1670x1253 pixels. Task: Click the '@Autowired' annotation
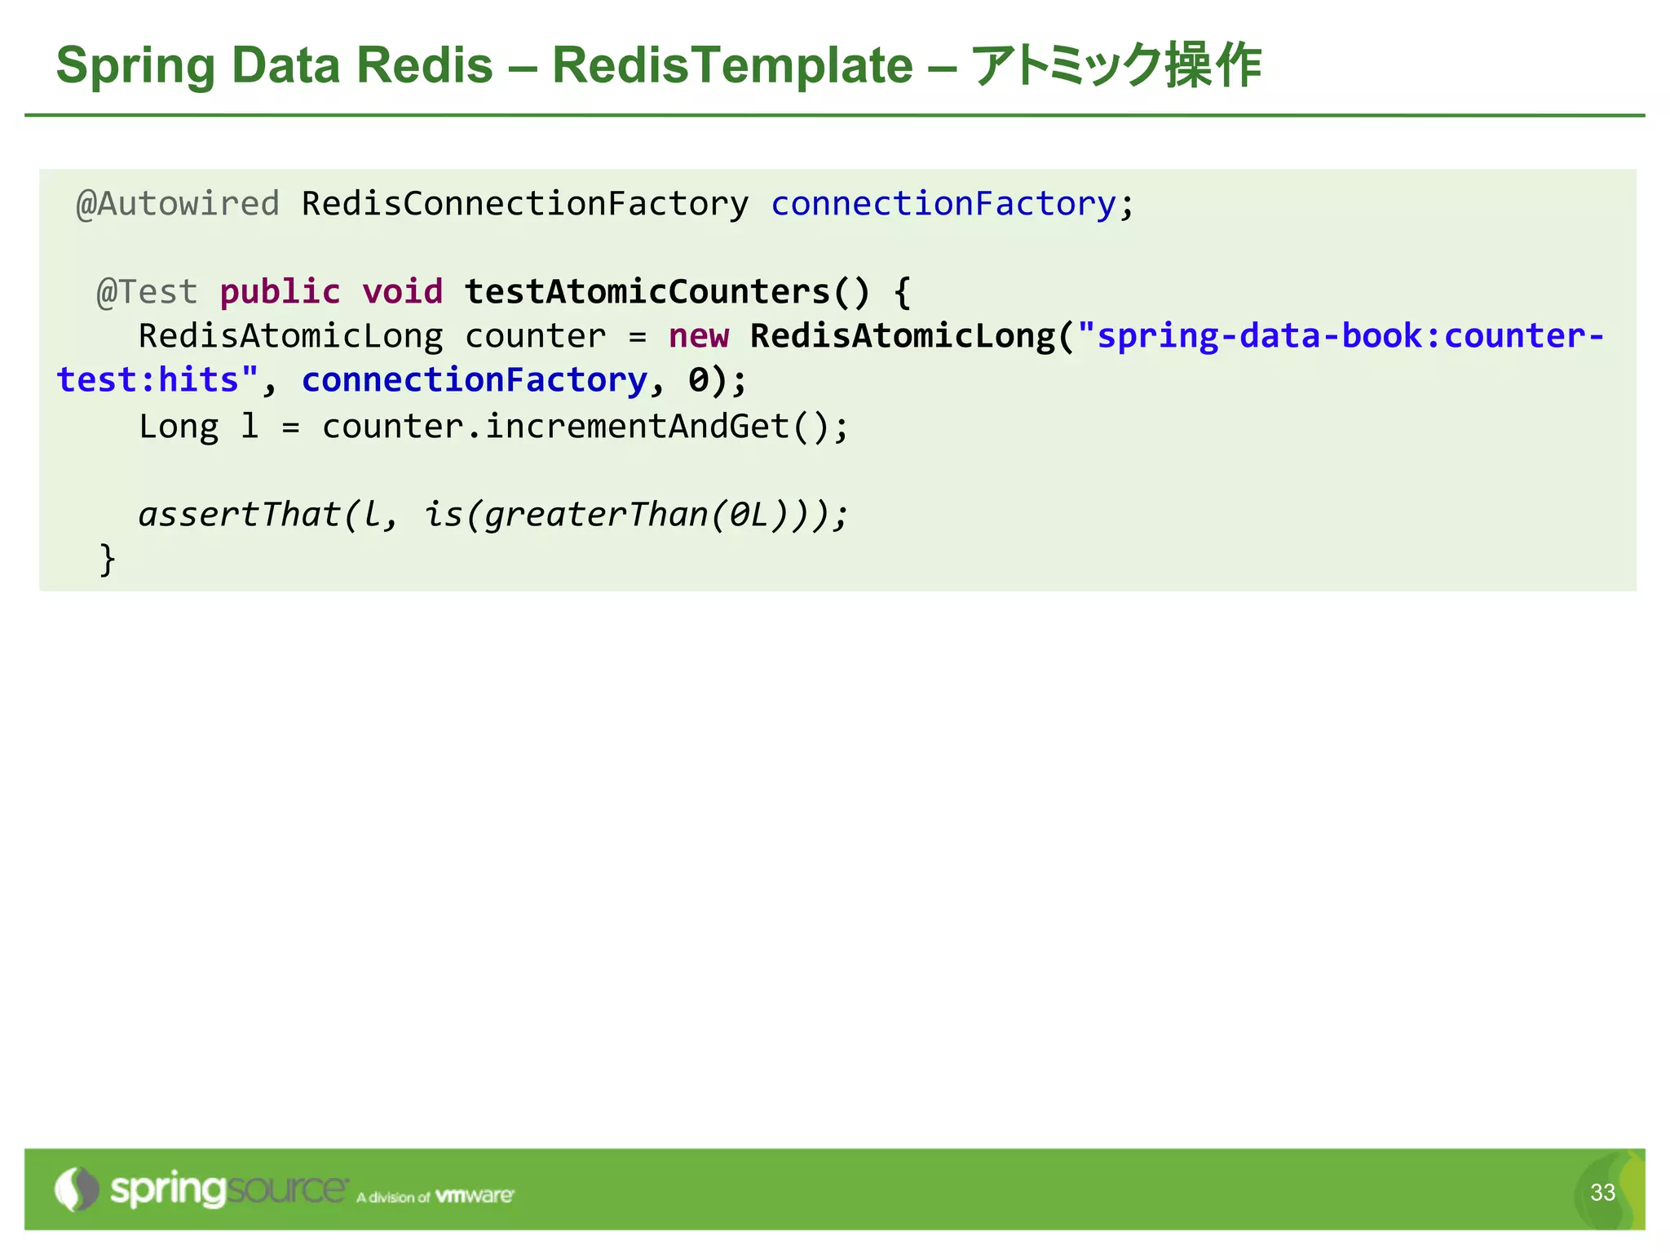pyautogui.click(x=178, y=203)
